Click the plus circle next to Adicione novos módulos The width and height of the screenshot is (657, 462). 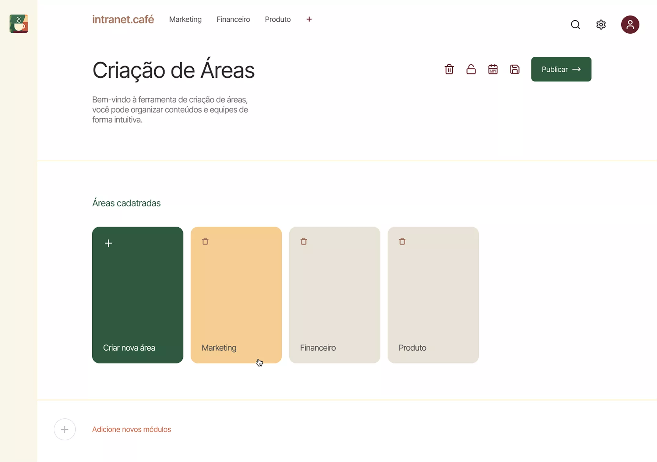click(65, 429)
